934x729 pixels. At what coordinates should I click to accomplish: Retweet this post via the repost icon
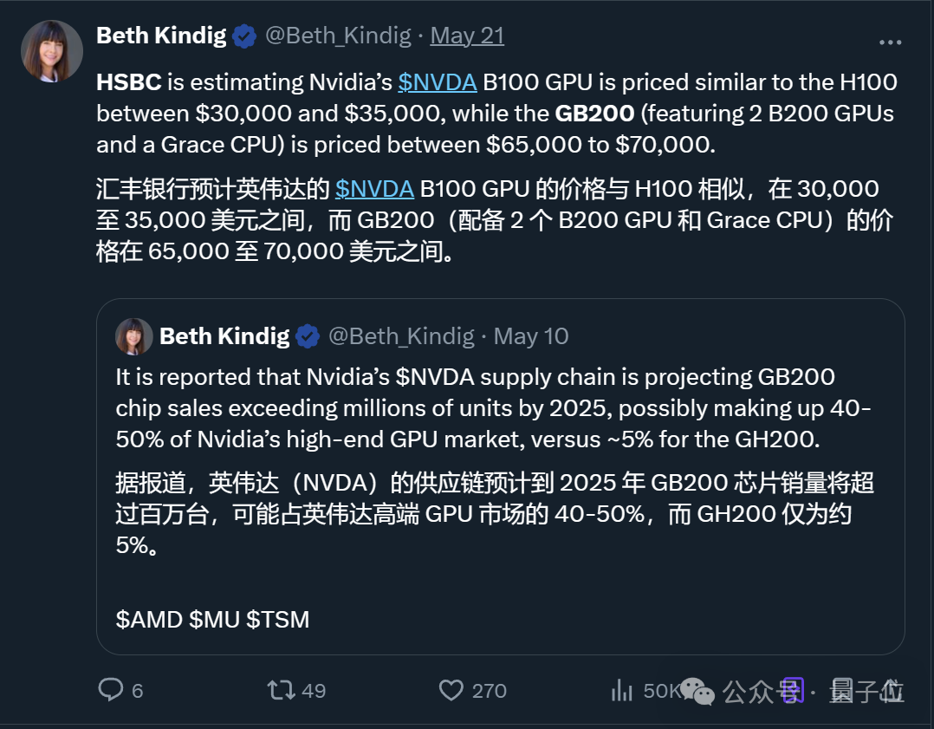point(281,690)
